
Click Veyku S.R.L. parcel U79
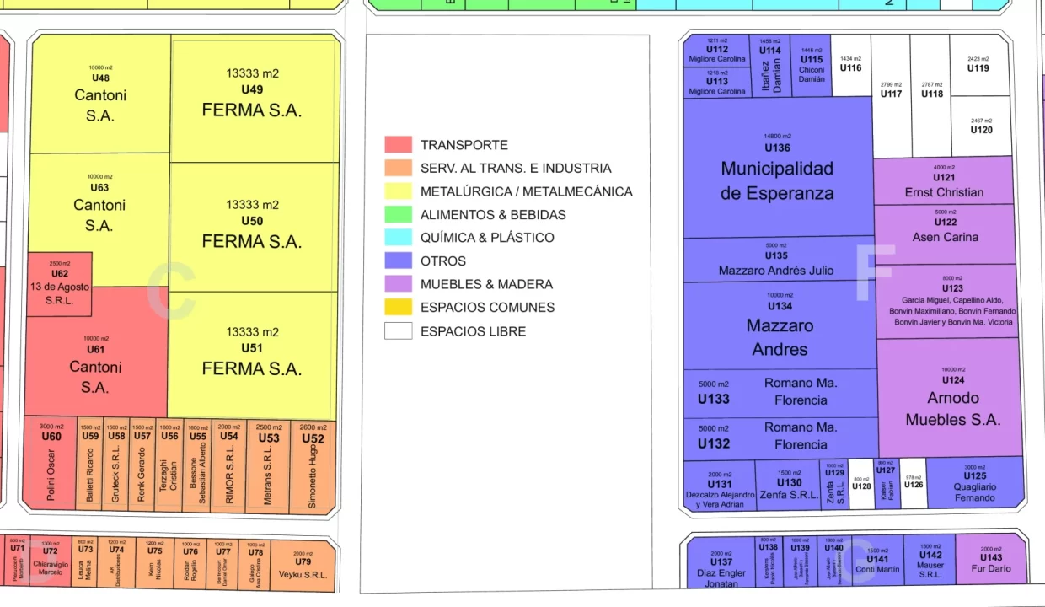pyautogui.click(x=303, y=561)
